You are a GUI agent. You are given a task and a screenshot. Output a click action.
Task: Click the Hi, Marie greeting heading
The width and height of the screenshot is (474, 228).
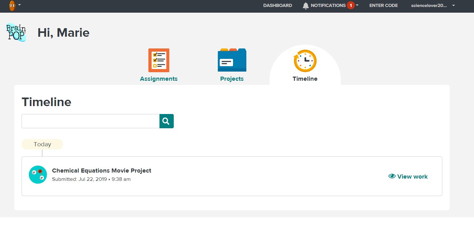tap(63, 33)
